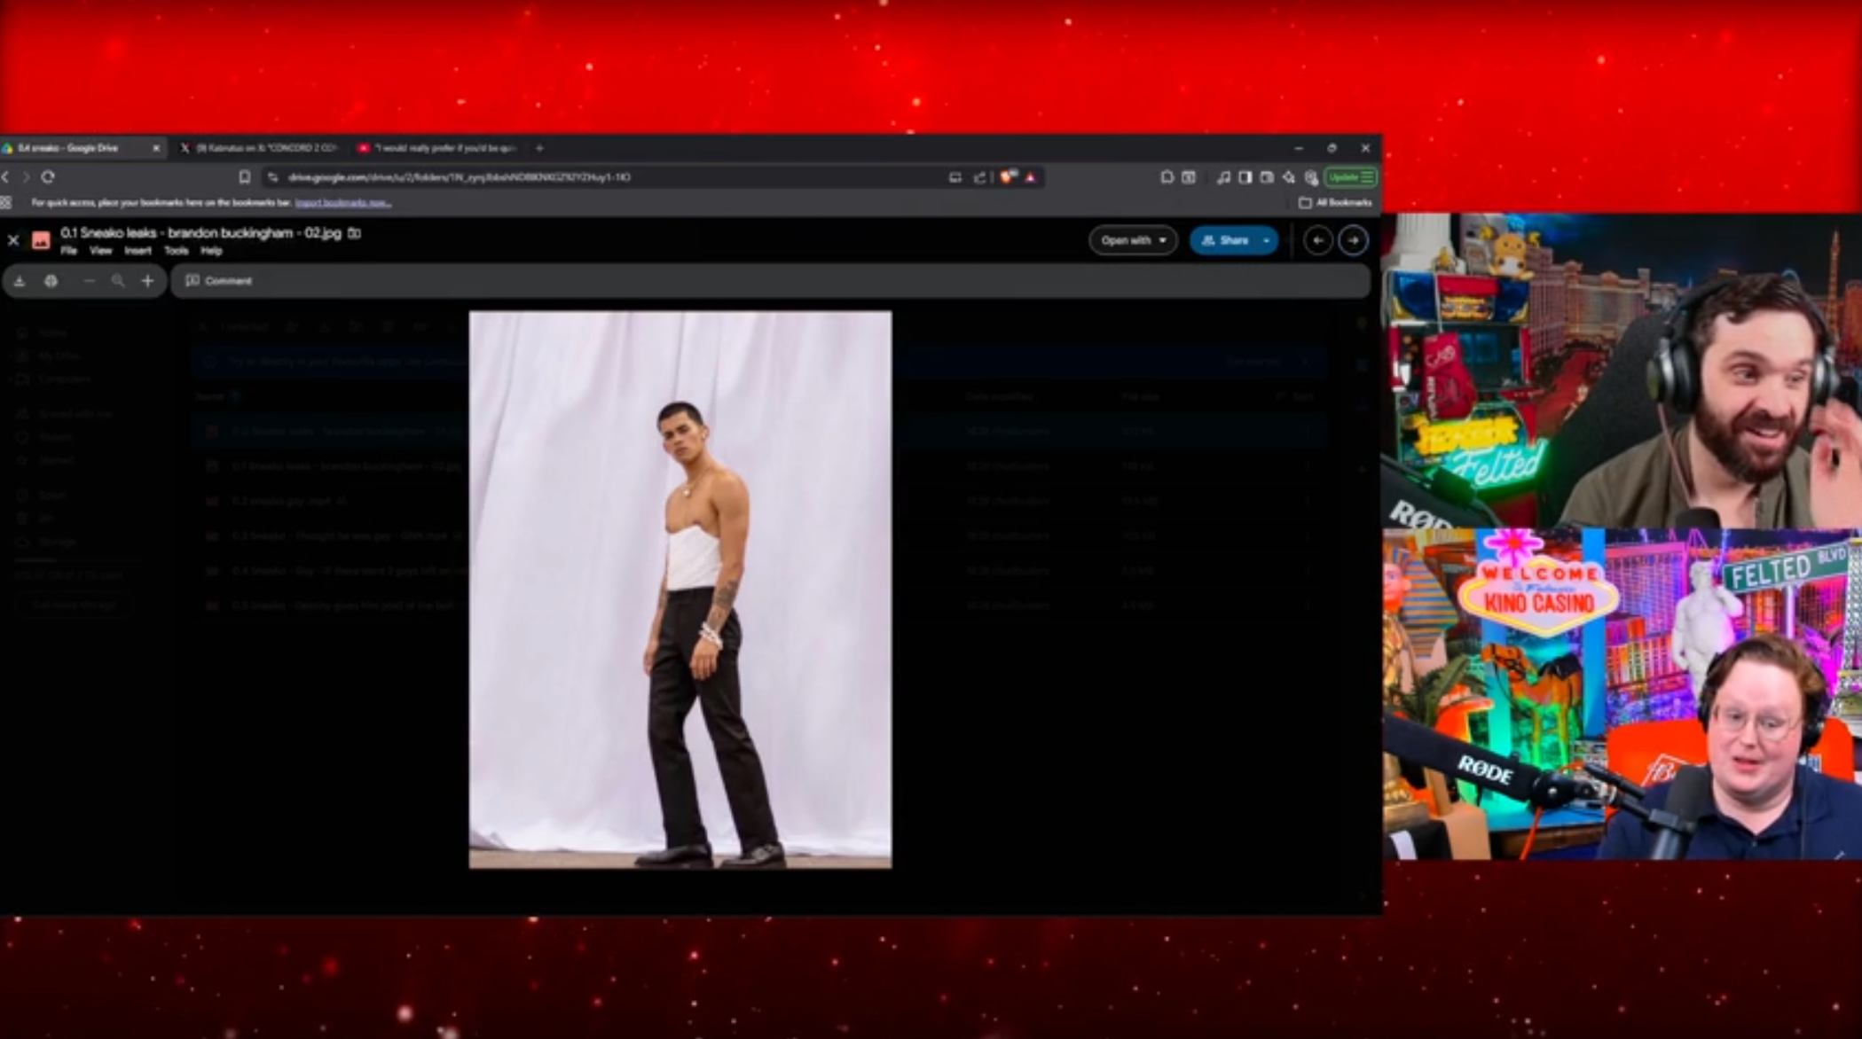Click the blue Share button
The width and height of the screenshot is (1862, 1039).
click(x=1224, y=240)
